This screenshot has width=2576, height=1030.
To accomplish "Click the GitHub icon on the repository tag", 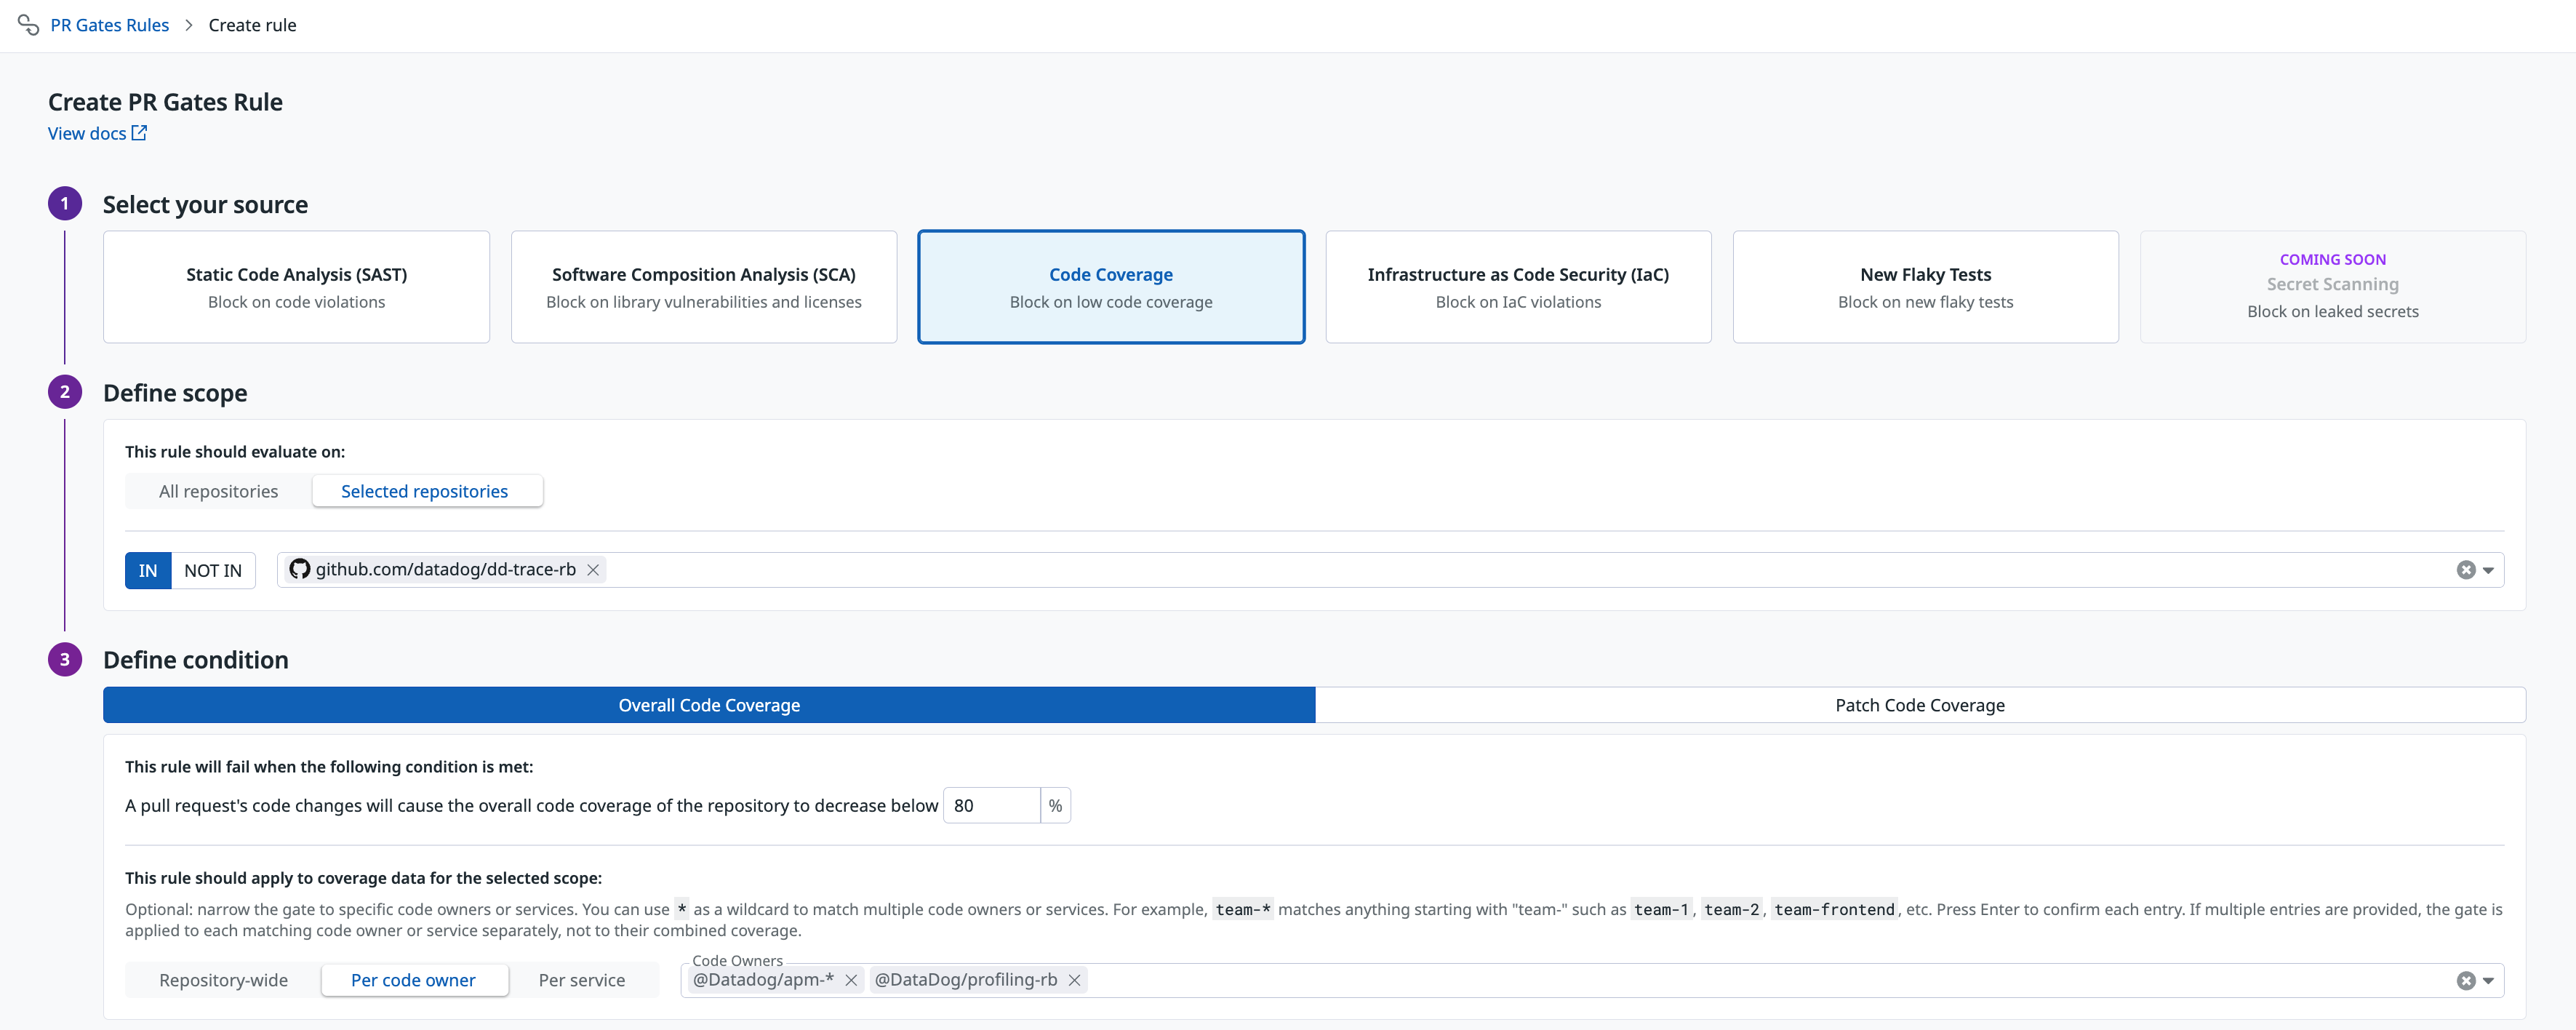I will click(299, 569).
